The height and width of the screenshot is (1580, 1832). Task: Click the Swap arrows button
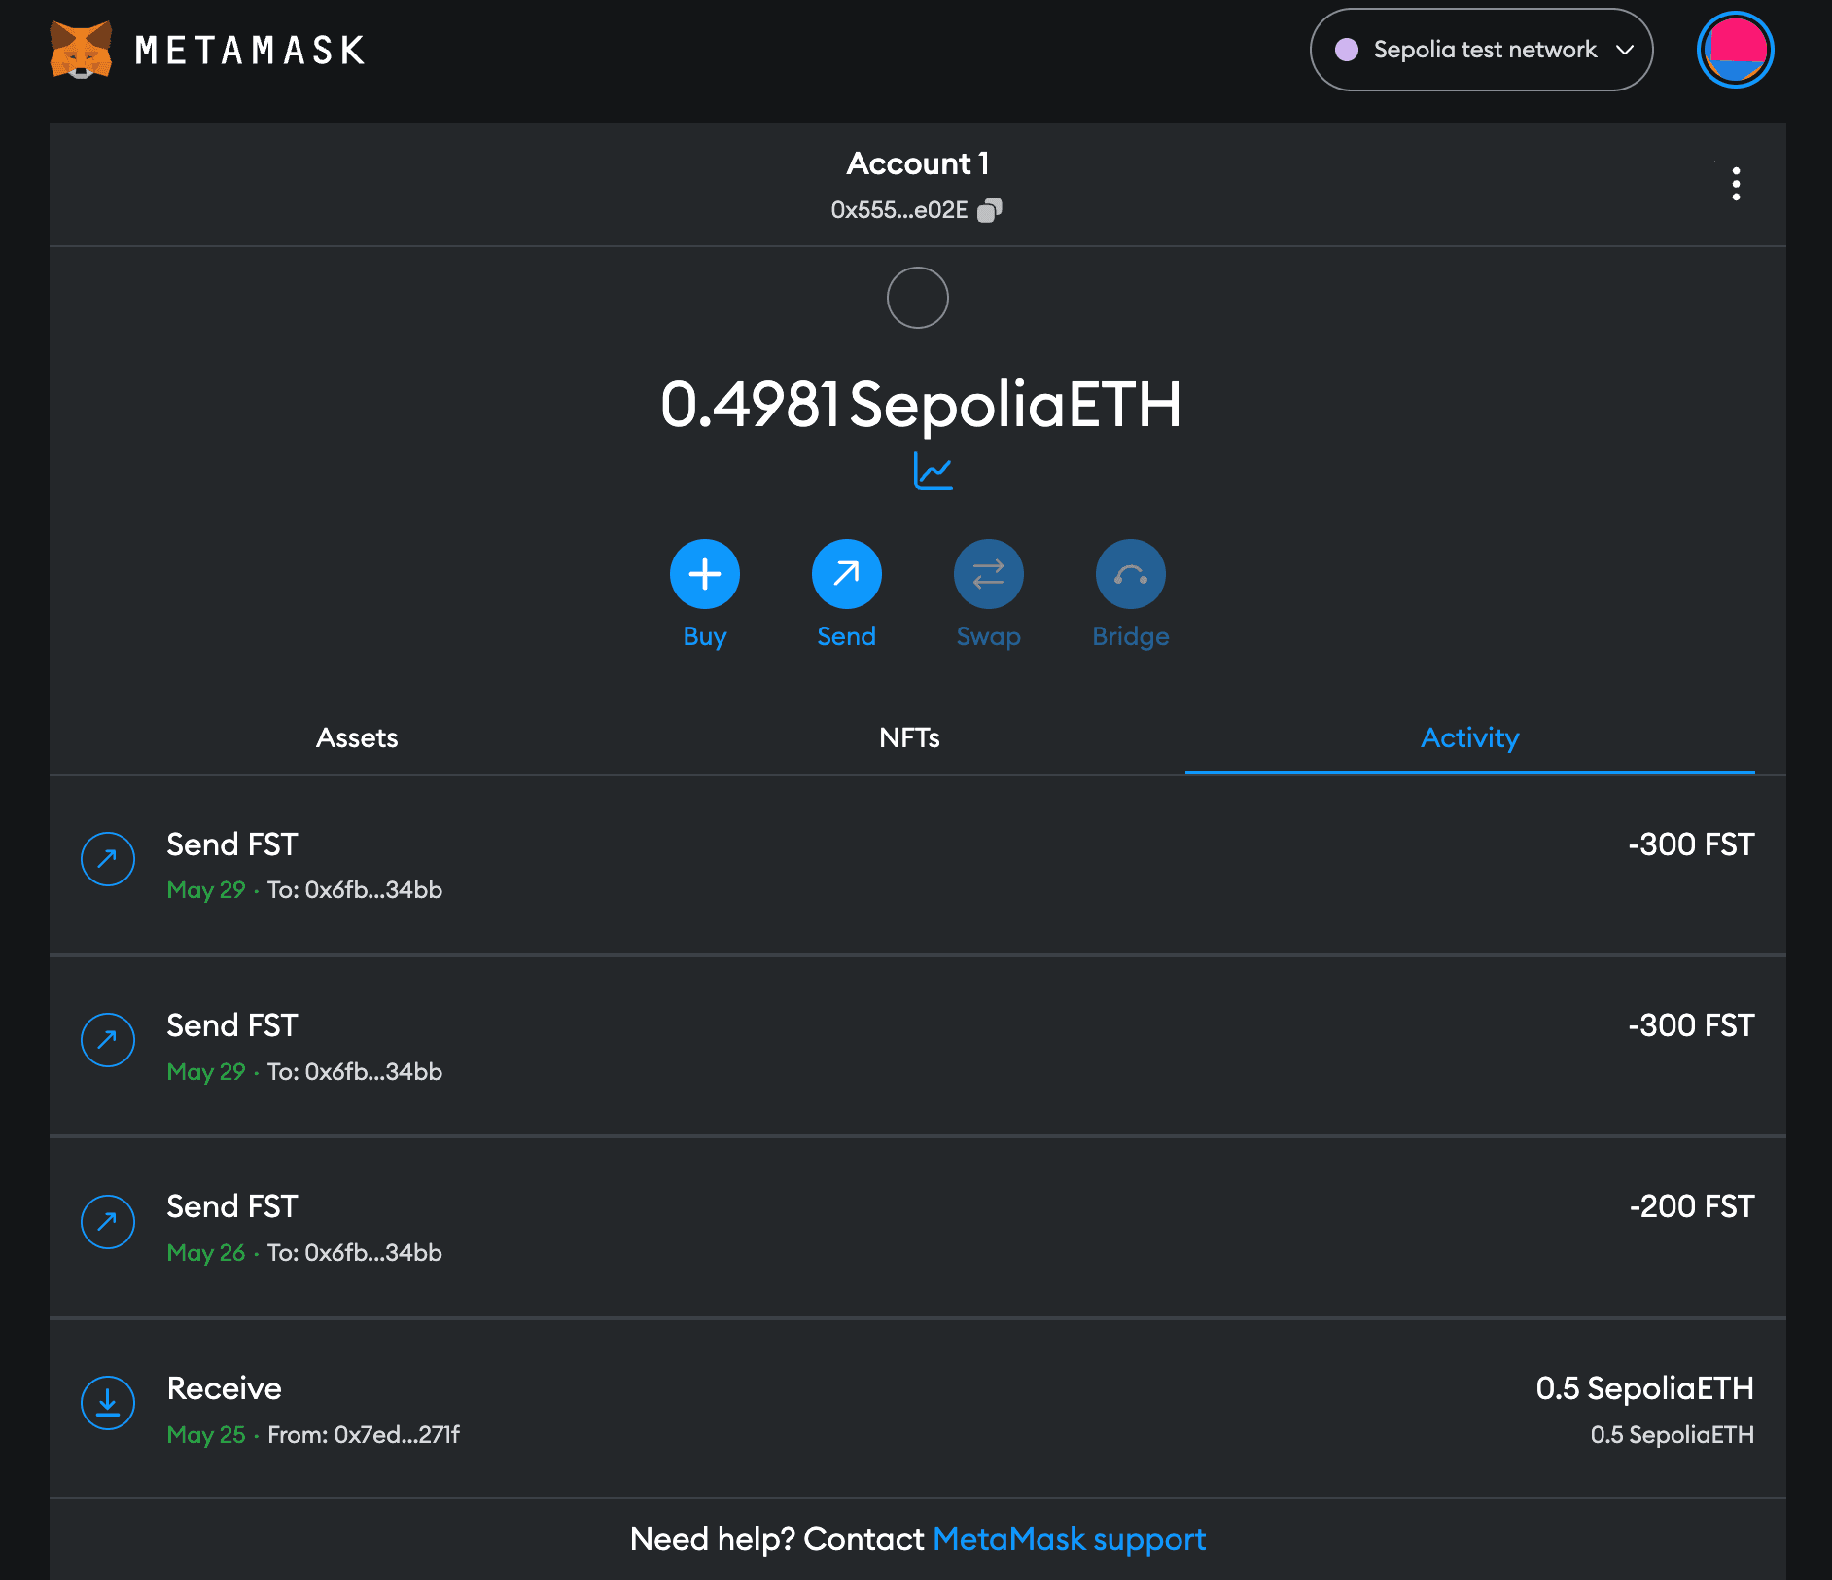989,574
